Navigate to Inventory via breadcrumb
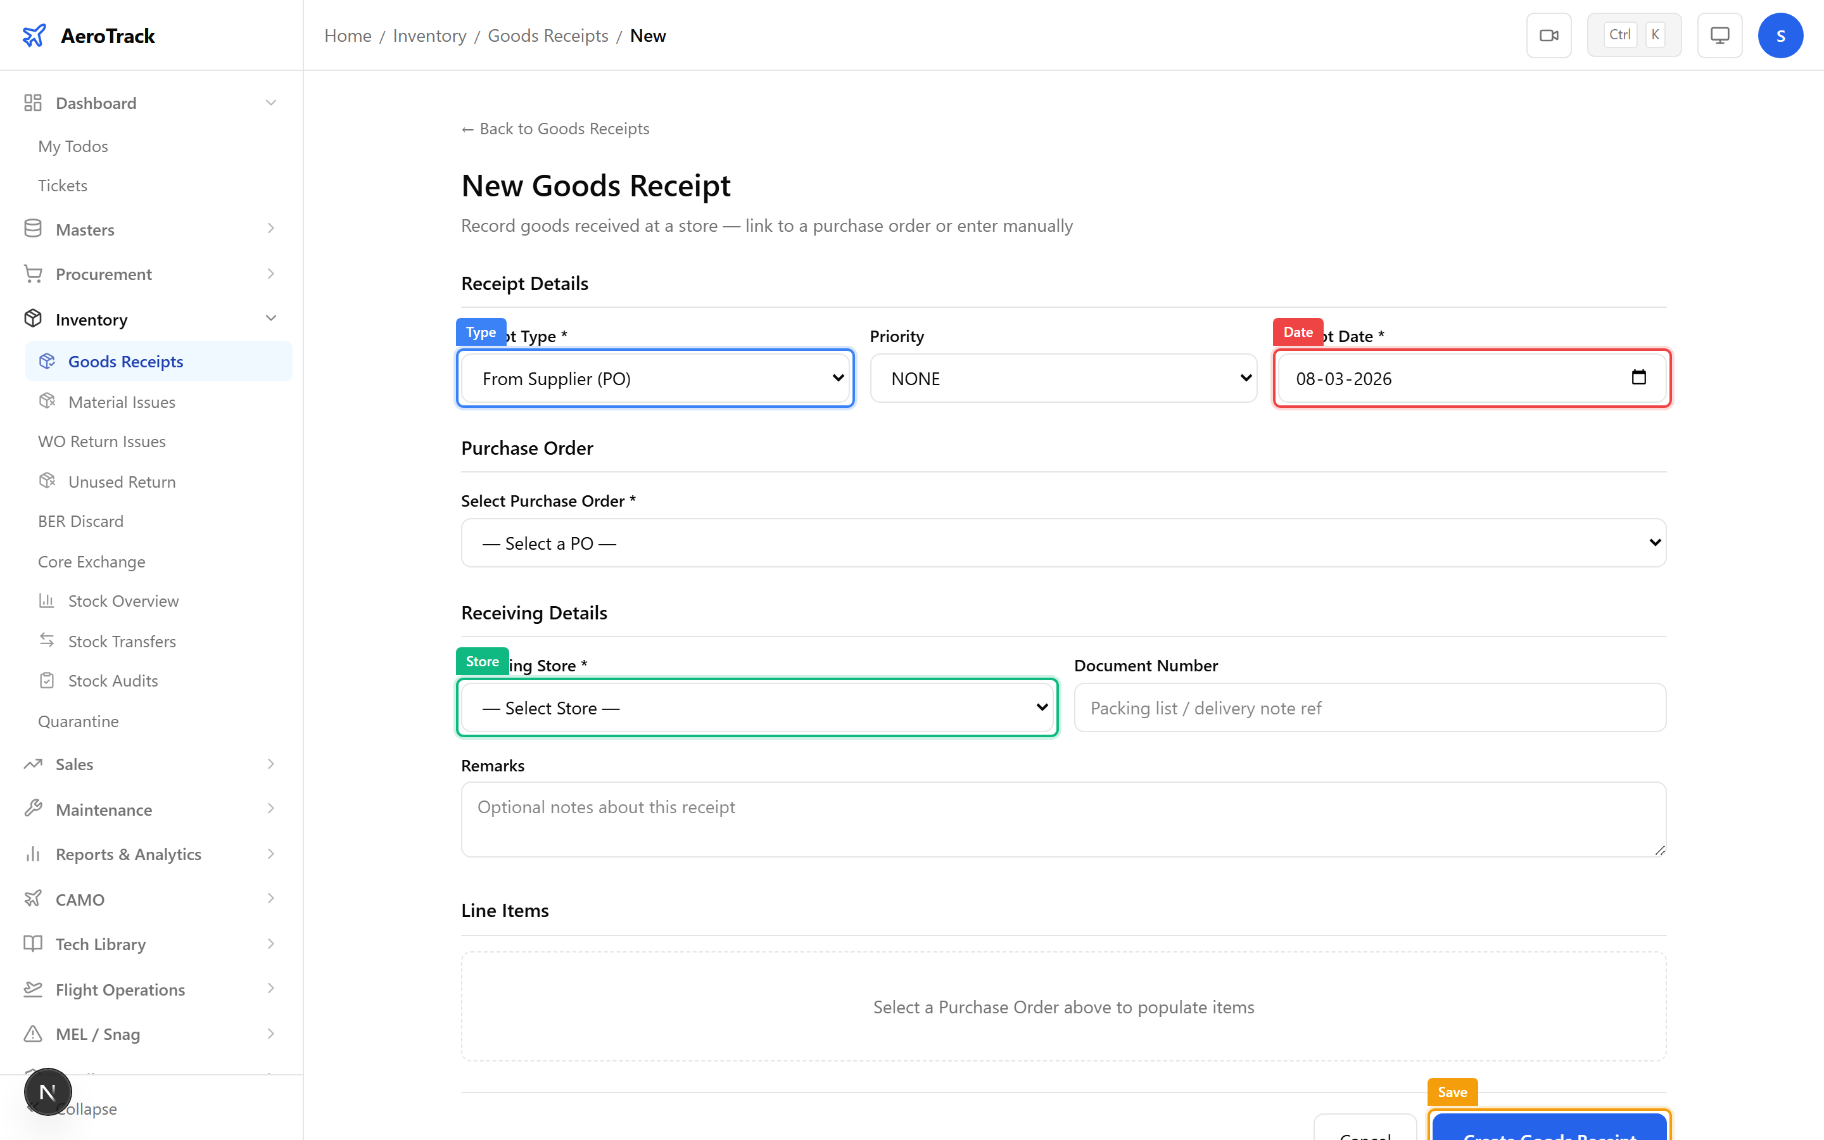This screenshot has height=1140, width=1824. click(429, 35)
